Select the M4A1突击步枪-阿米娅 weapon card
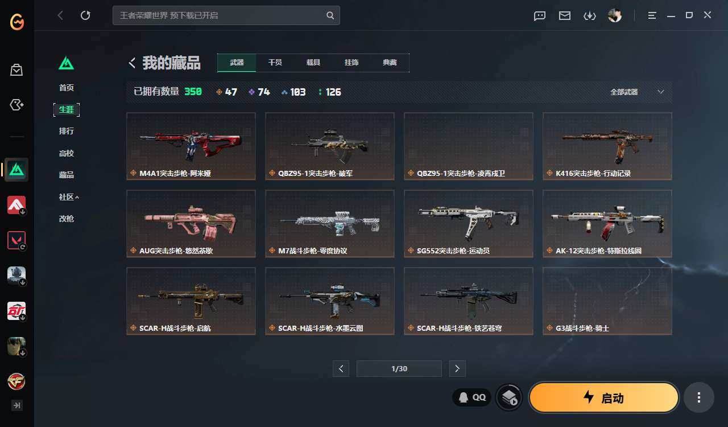Image resolution: width=728 pixels, height=427 pixels. [x=191, y=146]
